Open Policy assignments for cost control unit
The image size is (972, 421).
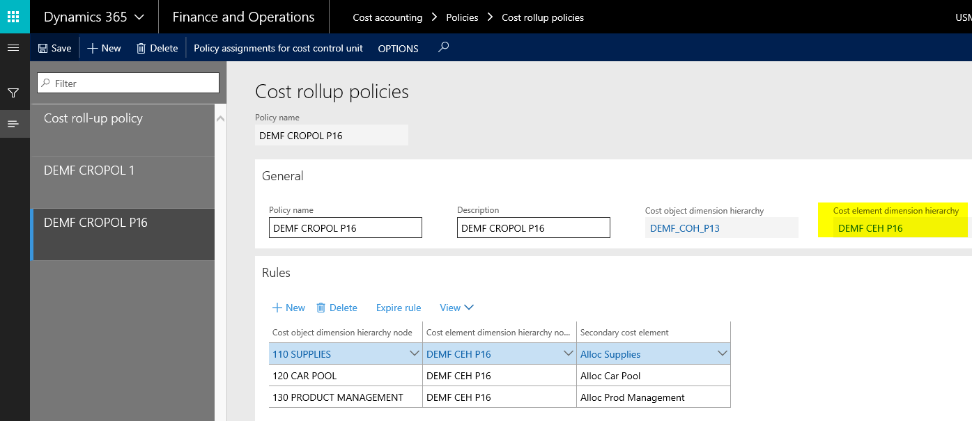click(278, 48)
